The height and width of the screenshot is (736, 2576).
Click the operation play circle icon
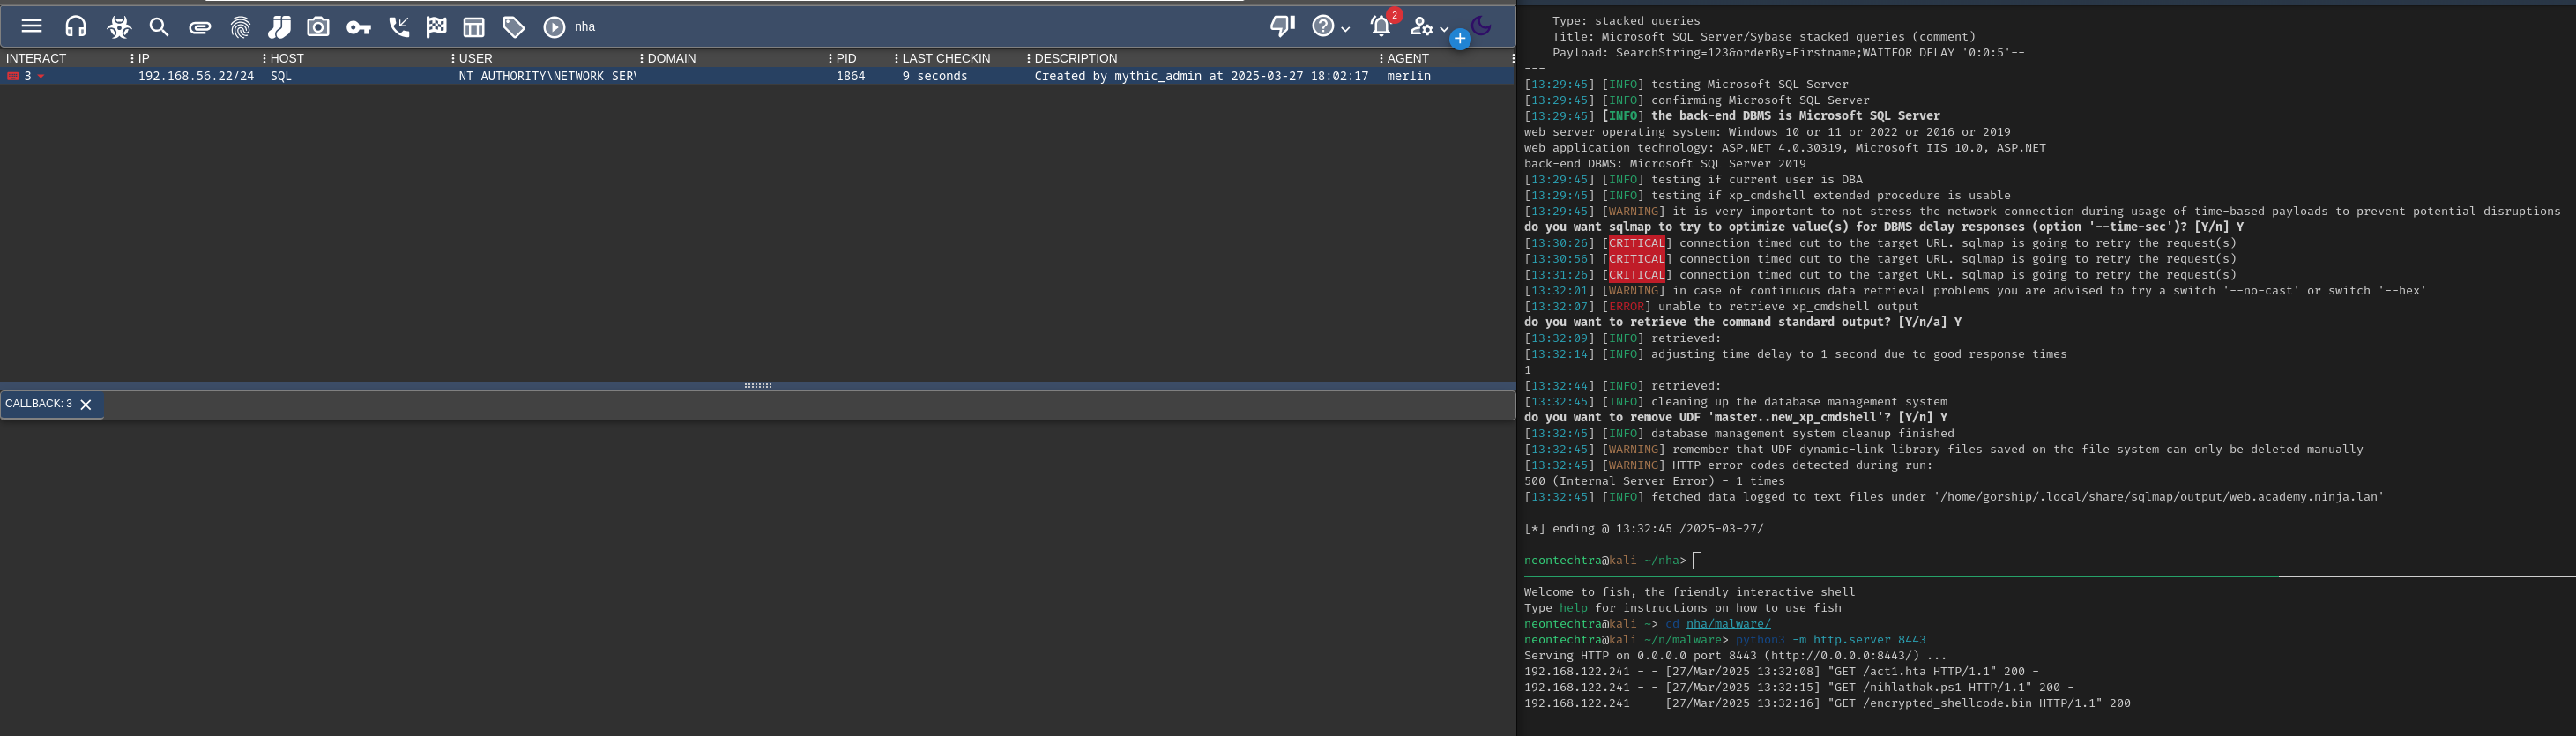click(x=554, y=27)
